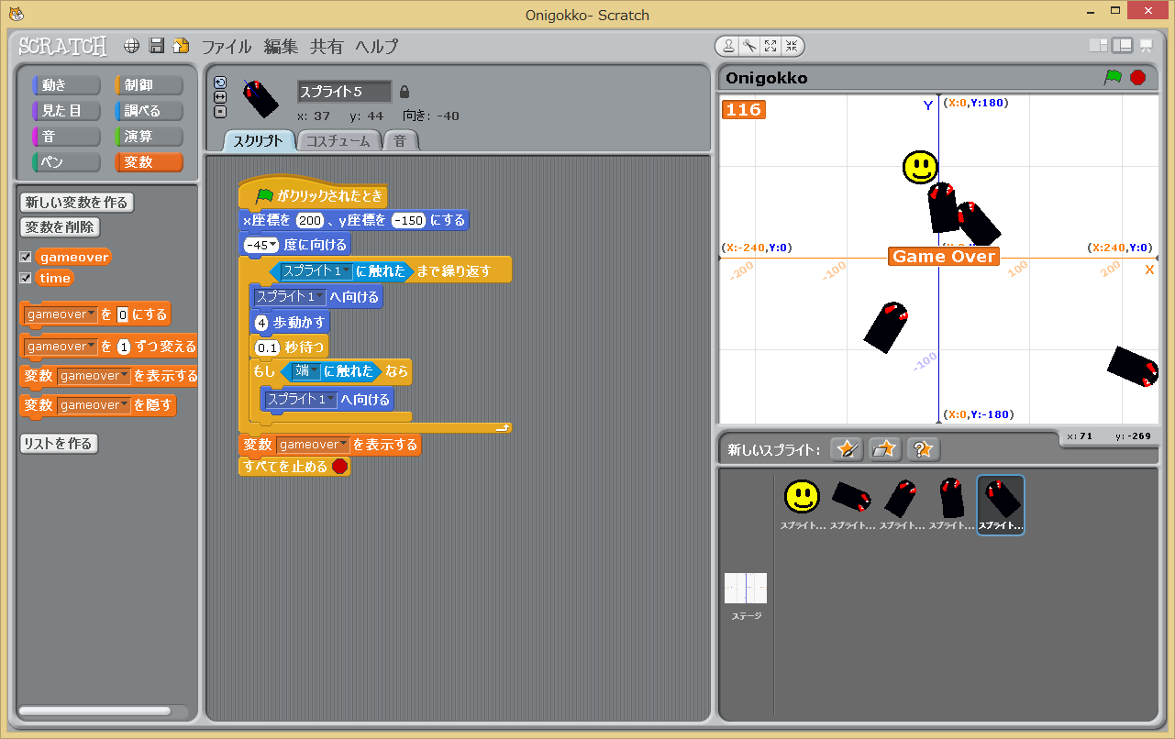Open the 共有 menu
The width and height of the screenshot is (1175, 739).
(x=327, y=47)
